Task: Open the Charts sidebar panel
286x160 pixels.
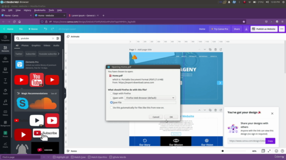Action: click(5, 145)
